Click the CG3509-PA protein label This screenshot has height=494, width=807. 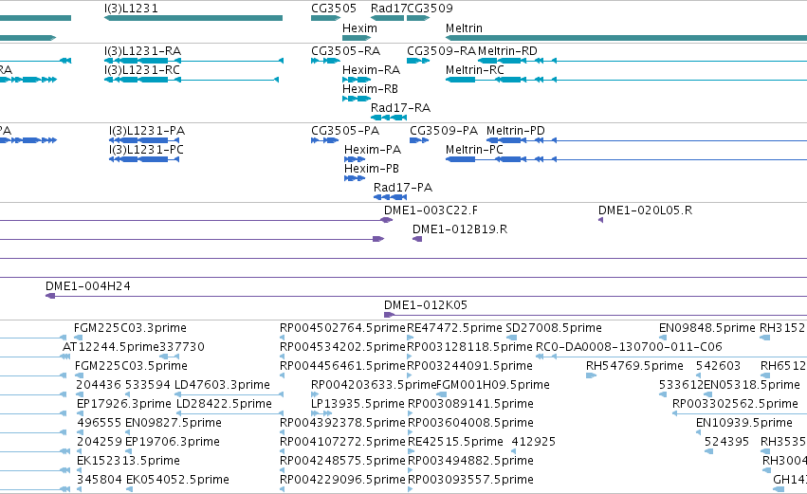pyautogui.click(x=444, y=131)
